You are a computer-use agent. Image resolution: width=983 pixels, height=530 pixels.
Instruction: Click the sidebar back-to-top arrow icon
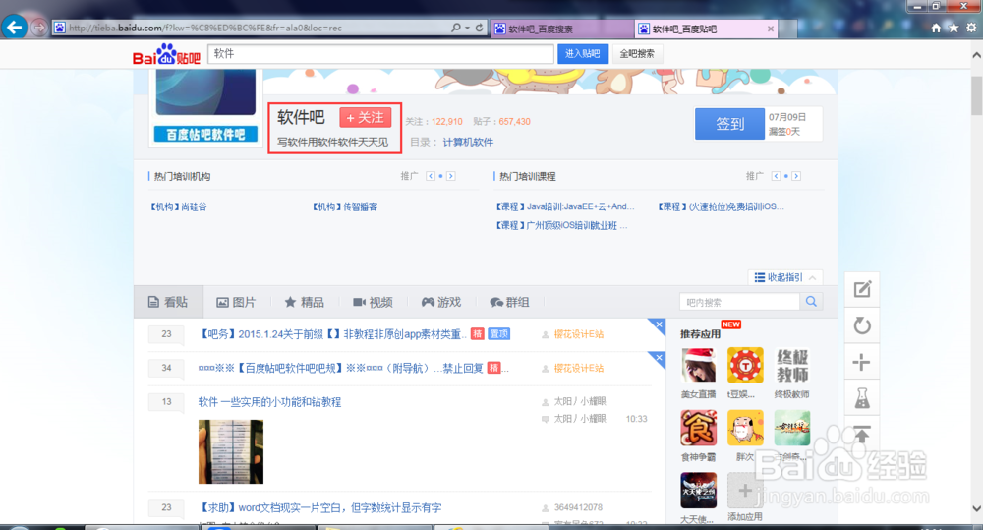(x=862, y=434)
